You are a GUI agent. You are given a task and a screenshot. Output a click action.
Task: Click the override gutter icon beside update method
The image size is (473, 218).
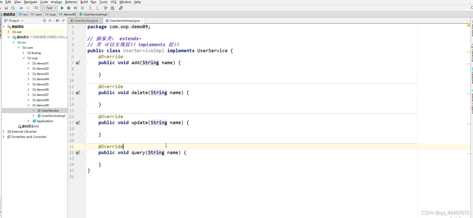78,123
